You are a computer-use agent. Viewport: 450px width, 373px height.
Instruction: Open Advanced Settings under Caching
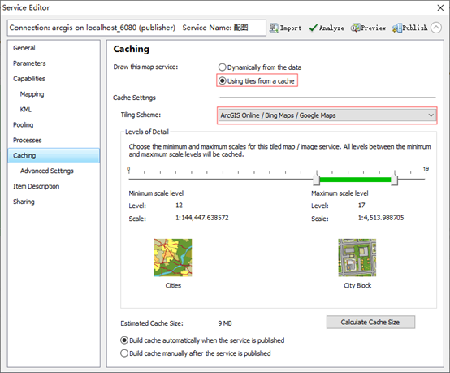click(47, 171)
